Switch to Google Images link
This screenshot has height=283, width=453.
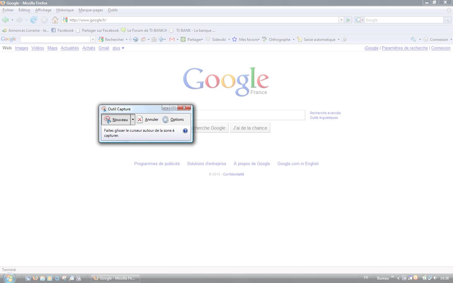[21, 48]
